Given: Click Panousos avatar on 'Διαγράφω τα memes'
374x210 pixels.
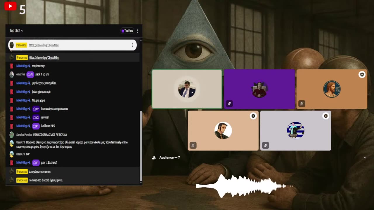Looking at the screenshot, I should click(x=12, y=171).
